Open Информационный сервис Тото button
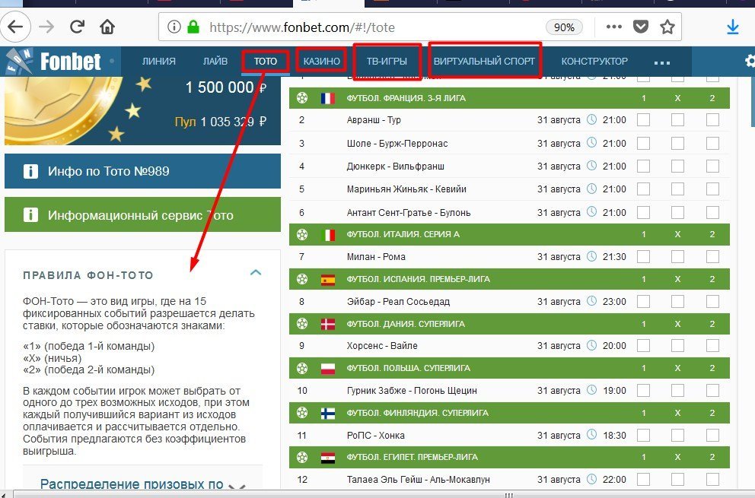 (x=142, y=215)
